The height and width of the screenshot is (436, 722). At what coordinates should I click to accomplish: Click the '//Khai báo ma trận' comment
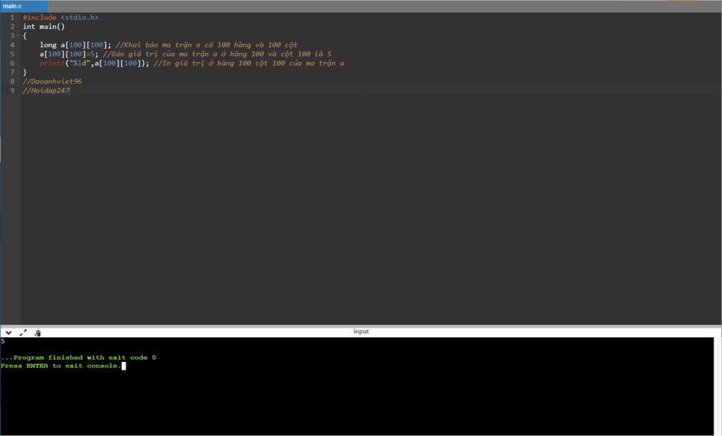pyautogui.click(x=207, y=44)
